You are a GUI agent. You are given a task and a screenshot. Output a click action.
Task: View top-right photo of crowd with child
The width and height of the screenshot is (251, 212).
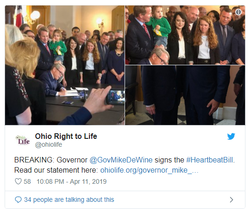click(185, 35)
